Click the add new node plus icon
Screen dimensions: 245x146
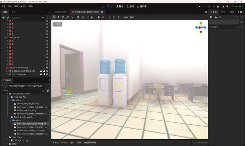pos(4,17)
